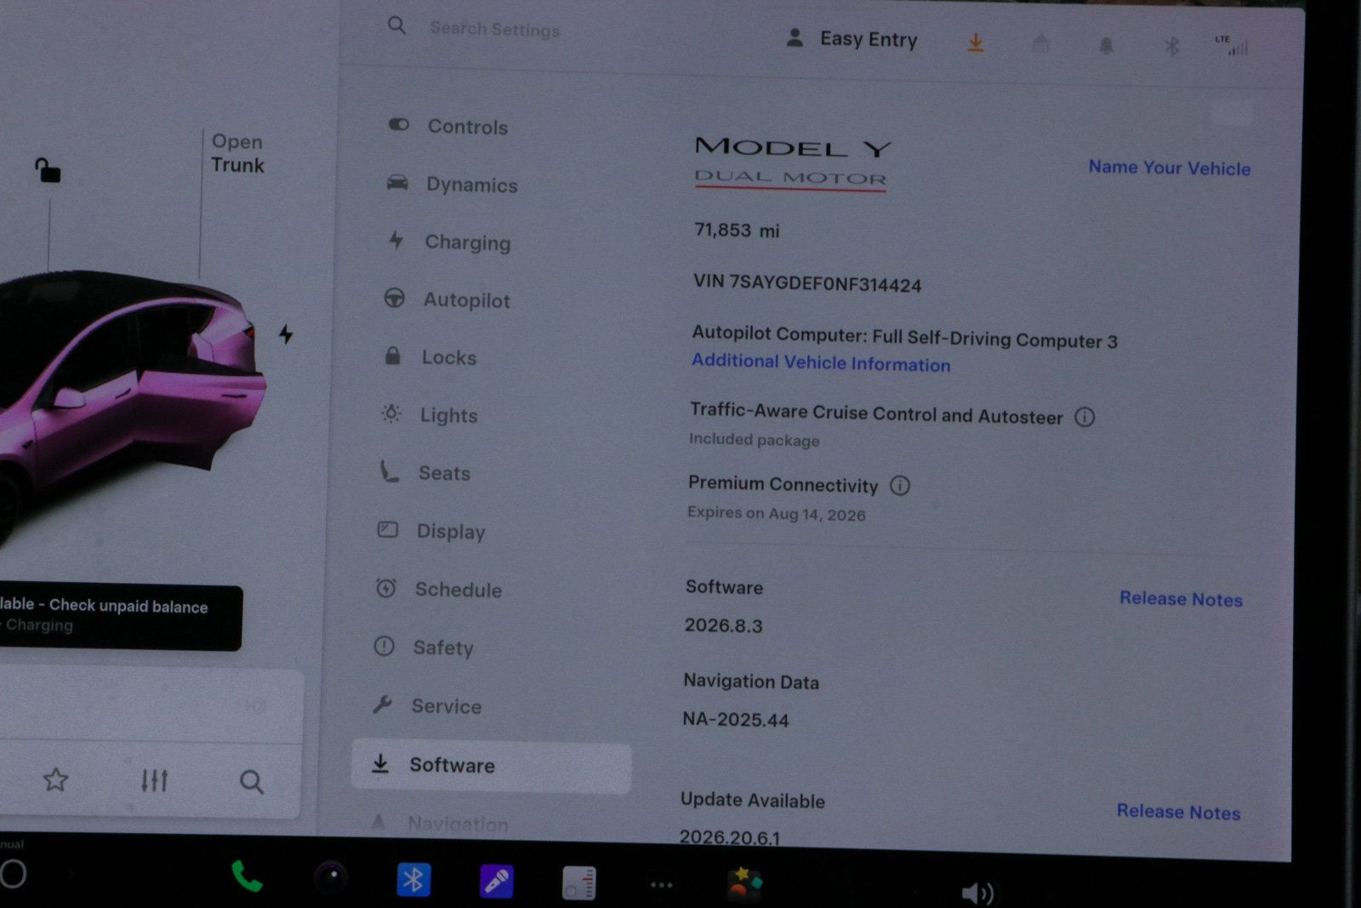Select the Charging menu item

click(x=447, y=242)
